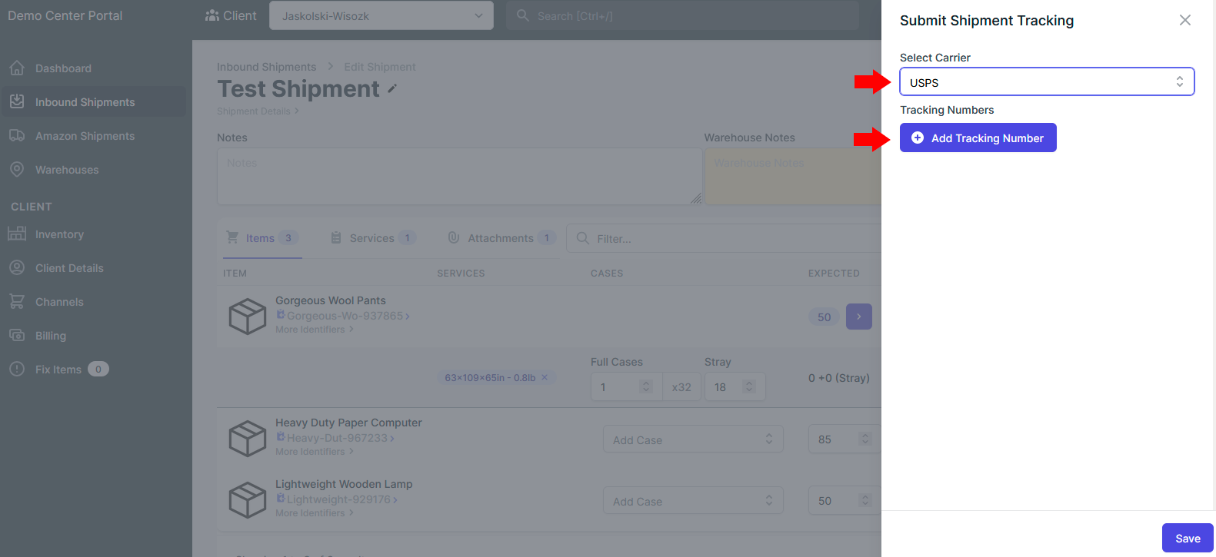Click the Demo Center Portal title
Screen dimensions: 1216x557
click(x=65, y=15)
